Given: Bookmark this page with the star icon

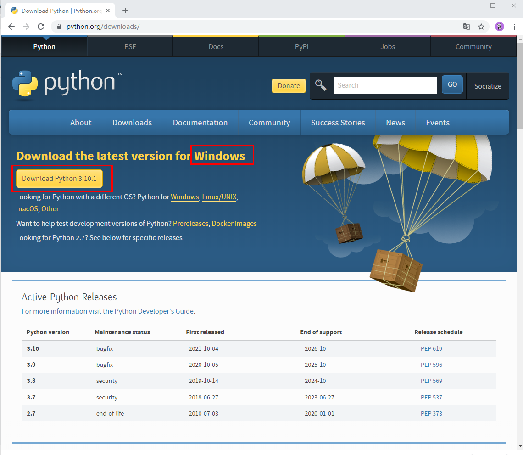Looking at the screenshot, I should pos(481,27).
